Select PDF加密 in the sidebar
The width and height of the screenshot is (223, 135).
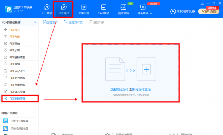click(19, 50)
